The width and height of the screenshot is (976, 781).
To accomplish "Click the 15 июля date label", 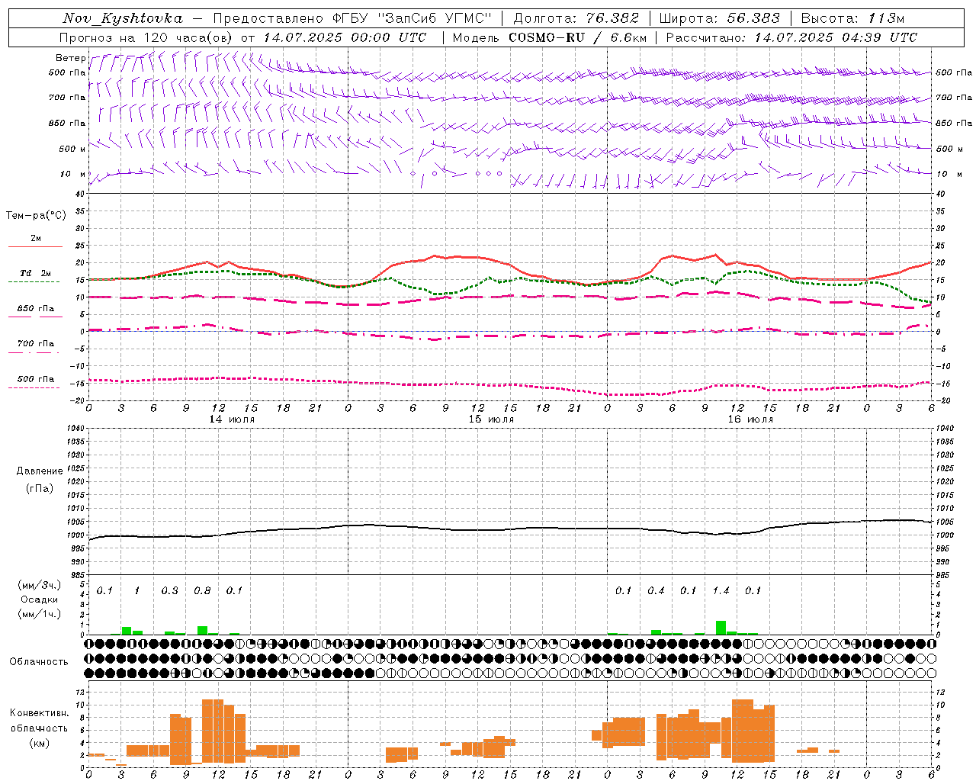I will tap(491, 419).
